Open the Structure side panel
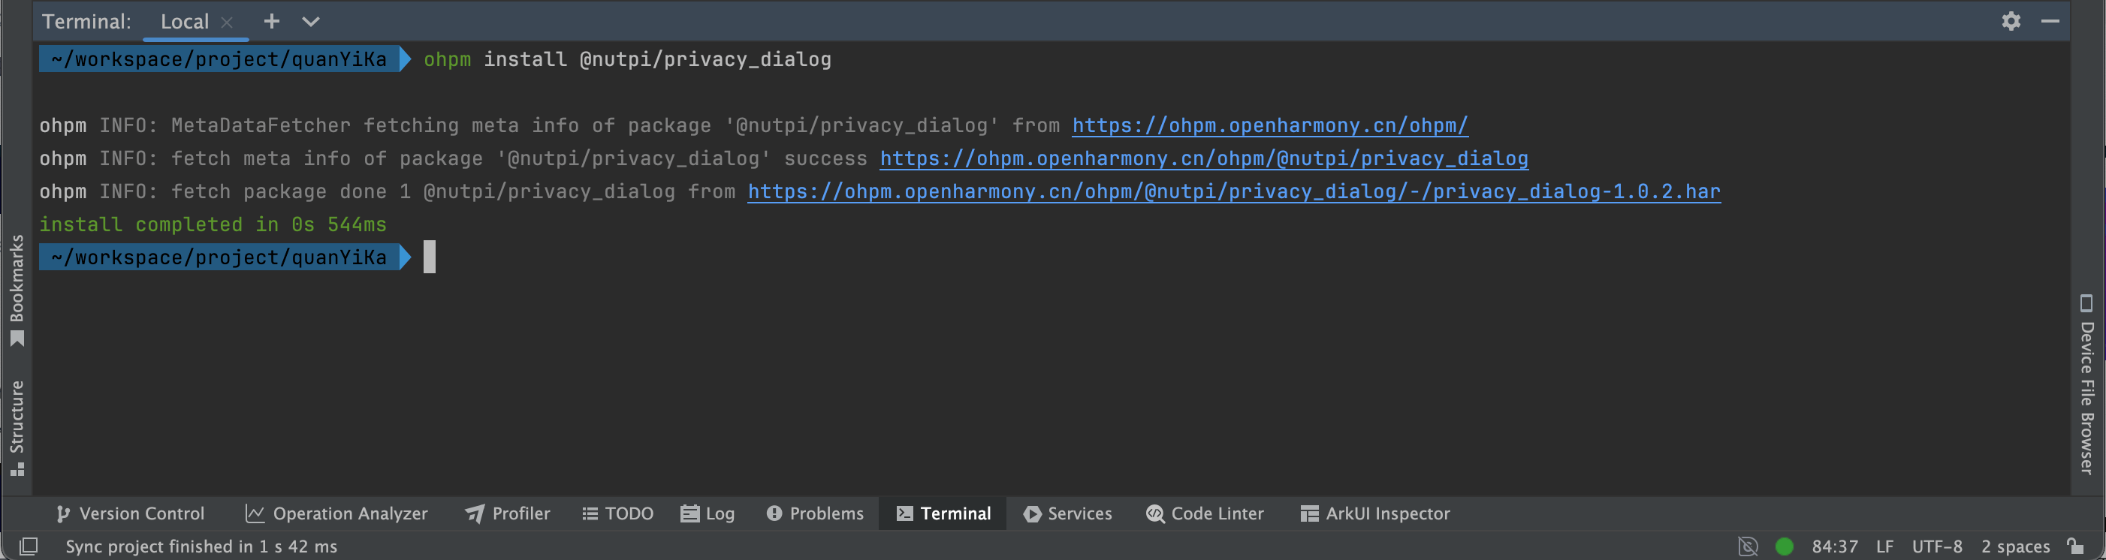The width and height of the screenshot is (2106, 560). (17, 428)
